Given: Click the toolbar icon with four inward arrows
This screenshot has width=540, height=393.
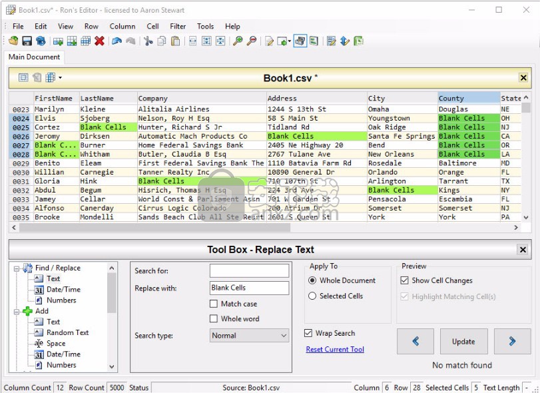Looking at the screenshot, I should coord(220,41).
